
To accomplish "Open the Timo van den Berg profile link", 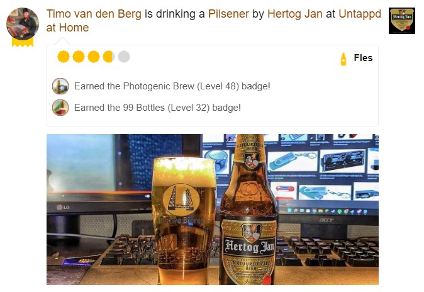I will pyautogui.click(x=94, y=14).
